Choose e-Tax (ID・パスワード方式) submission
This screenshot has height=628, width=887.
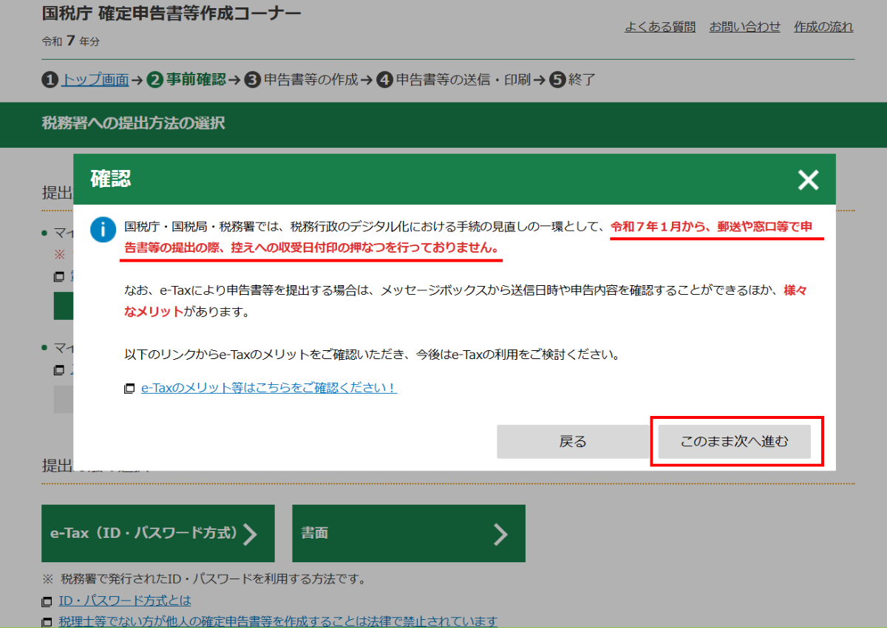coord(157,533)
